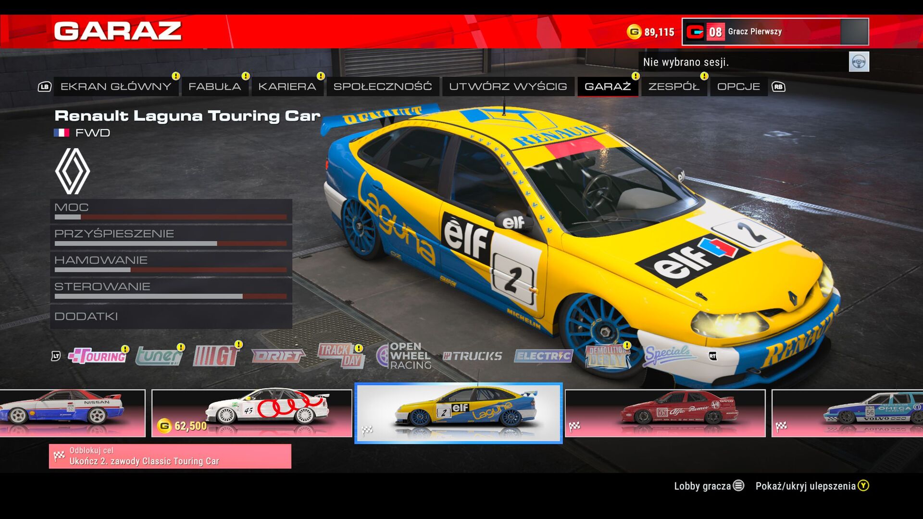Viewport: 923px width, 519px height.
Task: Click the LT trigger icon
Action: pos(56,356)
